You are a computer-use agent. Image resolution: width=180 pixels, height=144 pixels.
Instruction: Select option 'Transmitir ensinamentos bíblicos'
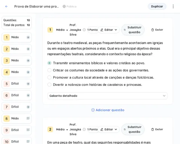click(49, 63)
